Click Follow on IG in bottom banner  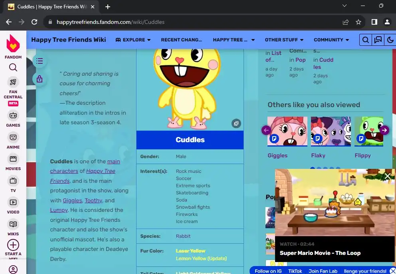(268, 271)
